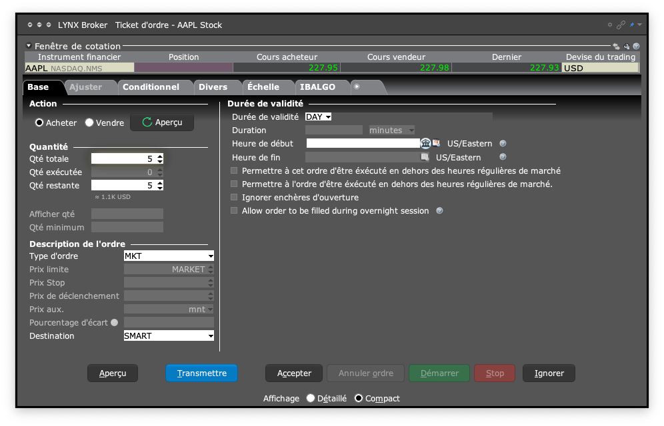Viewport: 664px width, 426px height.
Task: Collapse the Fenêtre de cotation section
Action: tap(29, 46)
